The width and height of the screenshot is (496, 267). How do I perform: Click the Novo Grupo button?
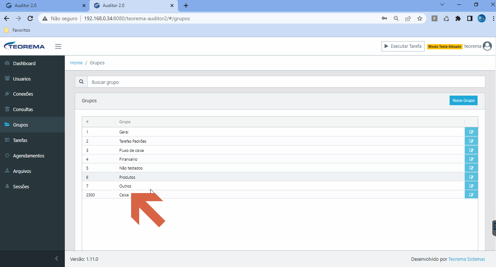coord(463,100)
